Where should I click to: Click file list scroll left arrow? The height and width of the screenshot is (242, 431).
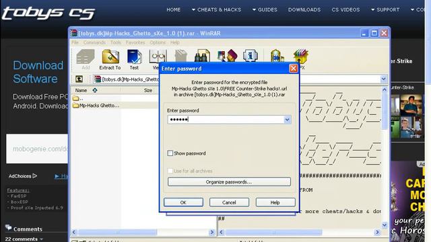pos(74,232)
